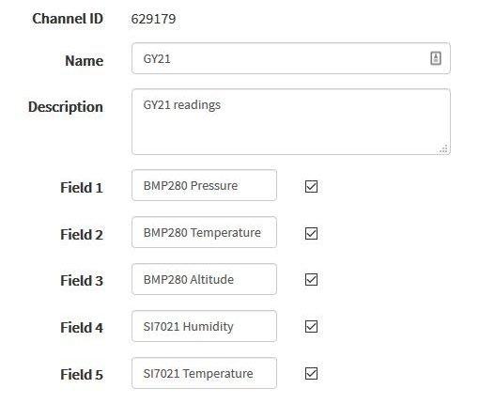Click the Field 1 label
Image resolution: width=480 pixels, height=404 pixels.
coord(82,187)
